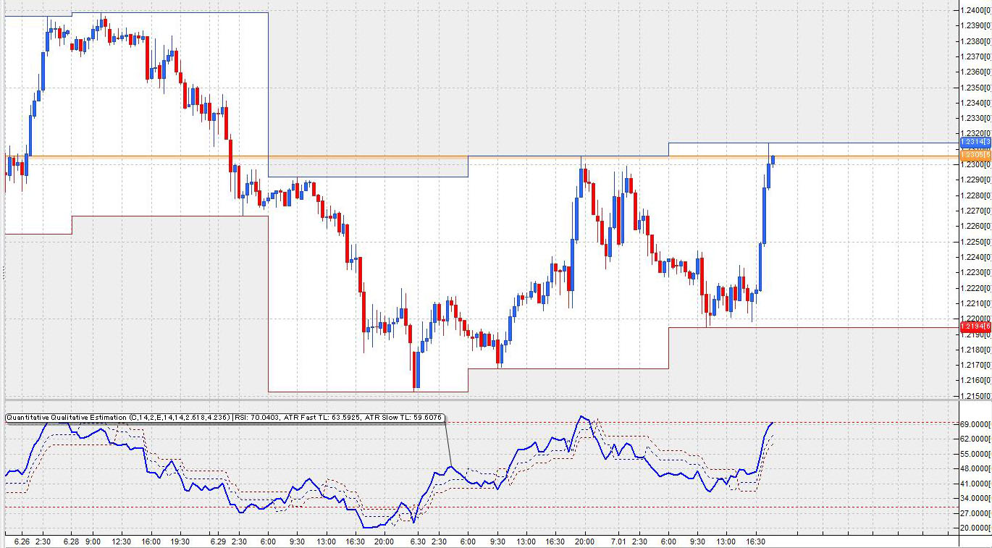Click the 1.2290 price axis label
Screen dimensions: 992x548
coord(977,180)
